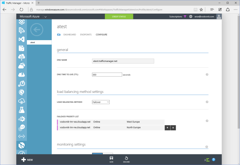This screenshot has width=240, height=165.
Task: Click the DNS time to live input field
Action: 107,75
